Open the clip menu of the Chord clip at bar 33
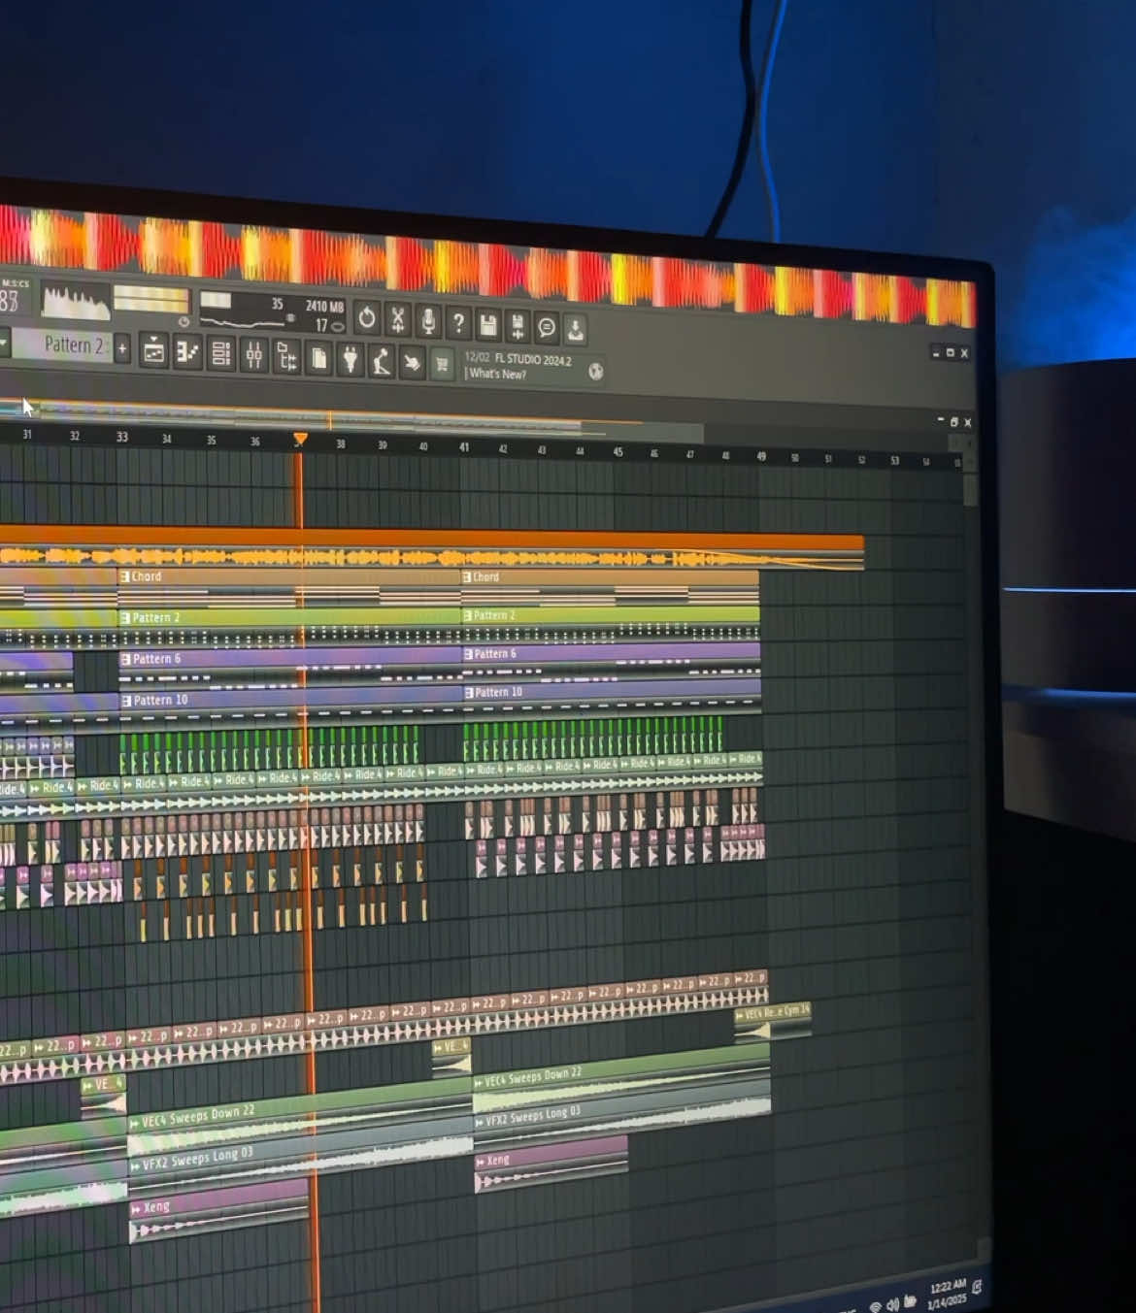This screenshot has height=1313, width=1136. coord(124,576)
